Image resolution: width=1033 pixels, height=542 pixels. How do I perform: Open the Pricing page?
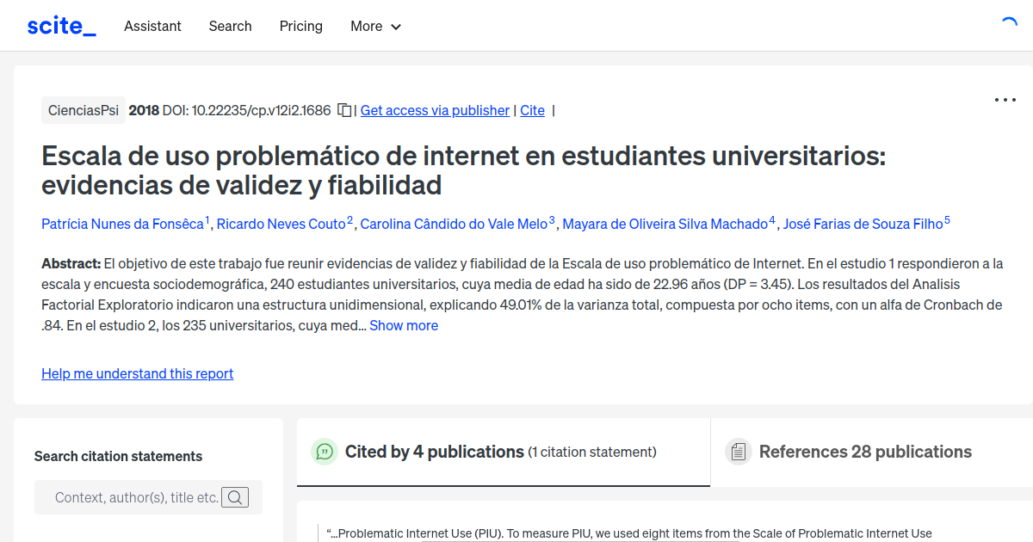(300, 26)
